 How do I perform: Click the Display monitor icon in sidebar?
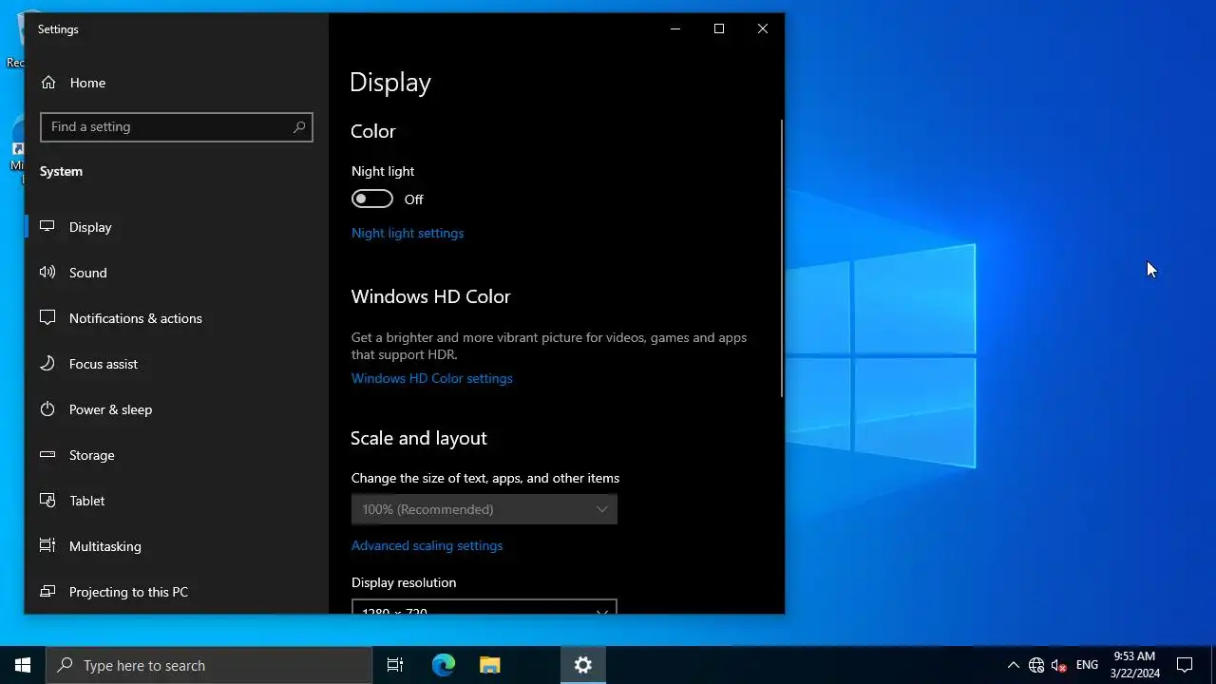47,227
